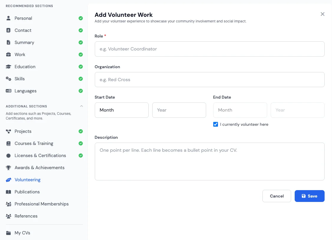
Task: Open the Professional Memberships section
Action: click(44, 204)
